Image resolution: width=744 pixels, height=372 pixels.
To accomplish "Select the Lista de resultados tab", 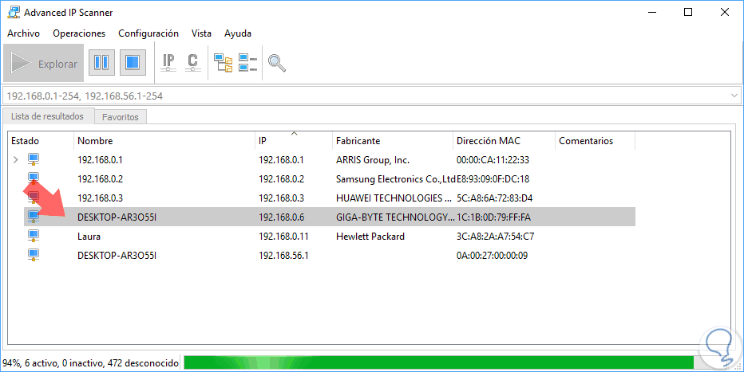I will click(x=47, y=116).
